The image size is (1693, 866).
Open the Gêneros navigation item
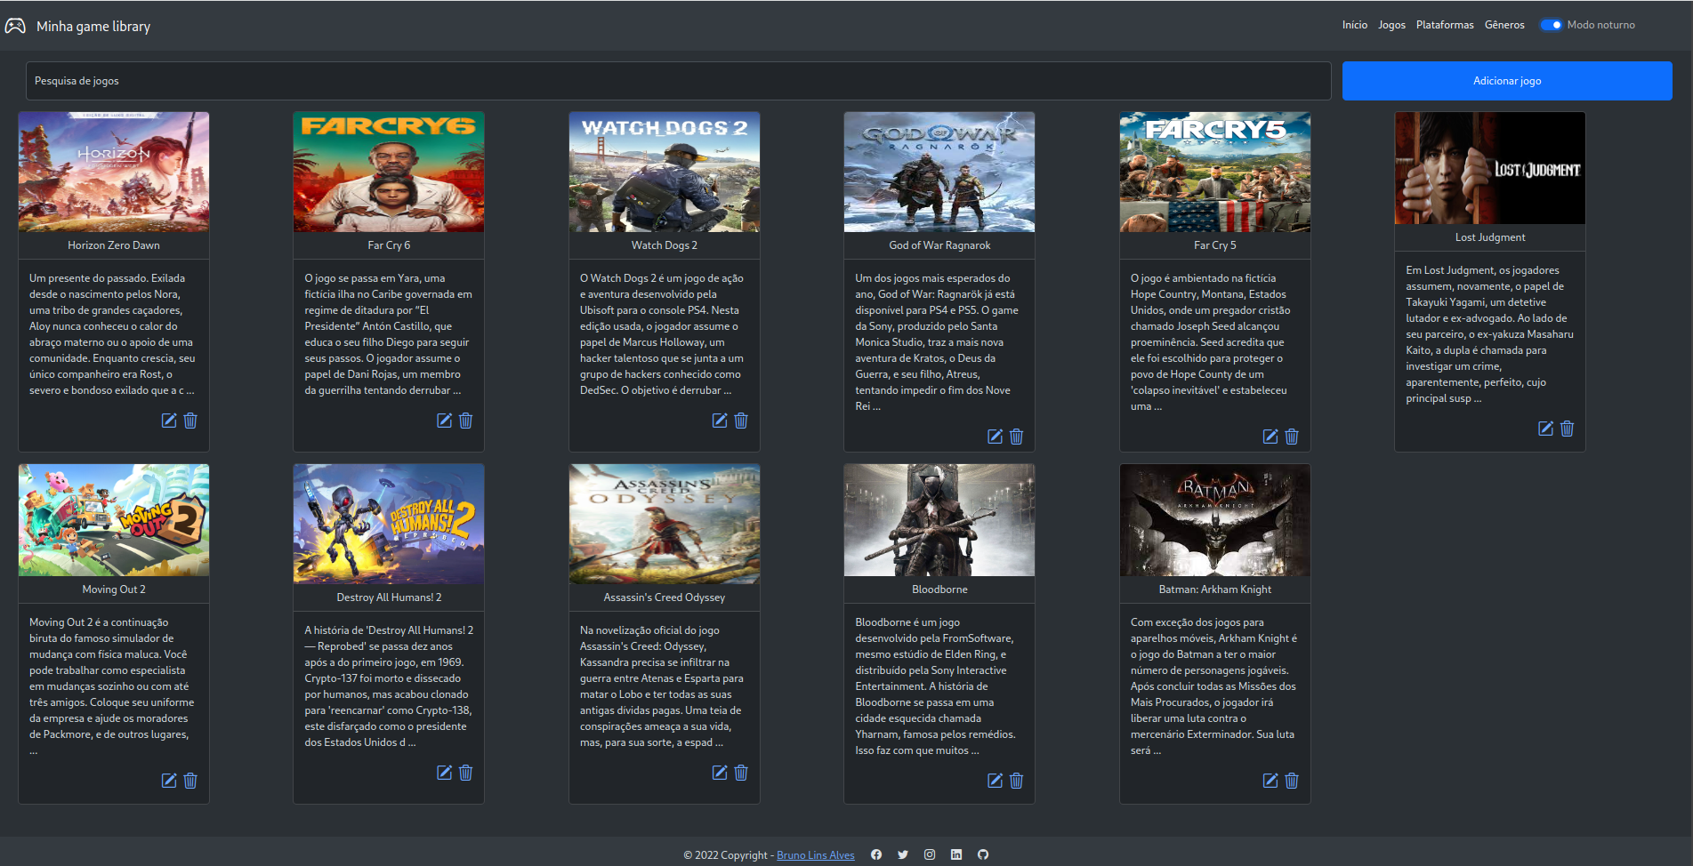coord(1504,25)
